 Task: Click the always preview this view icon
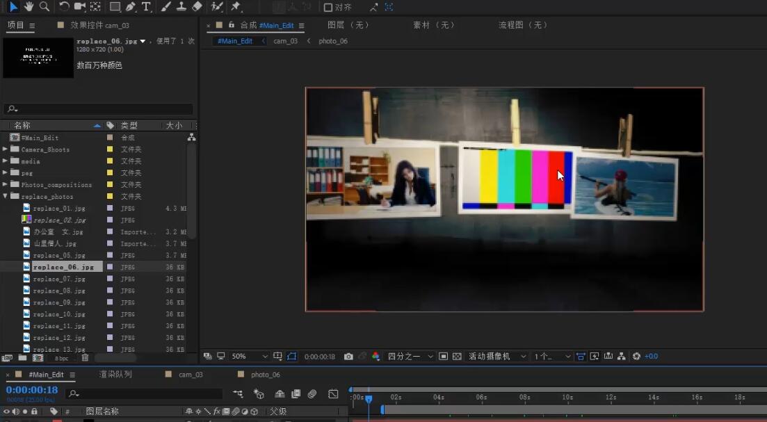(x=207, y=356)
